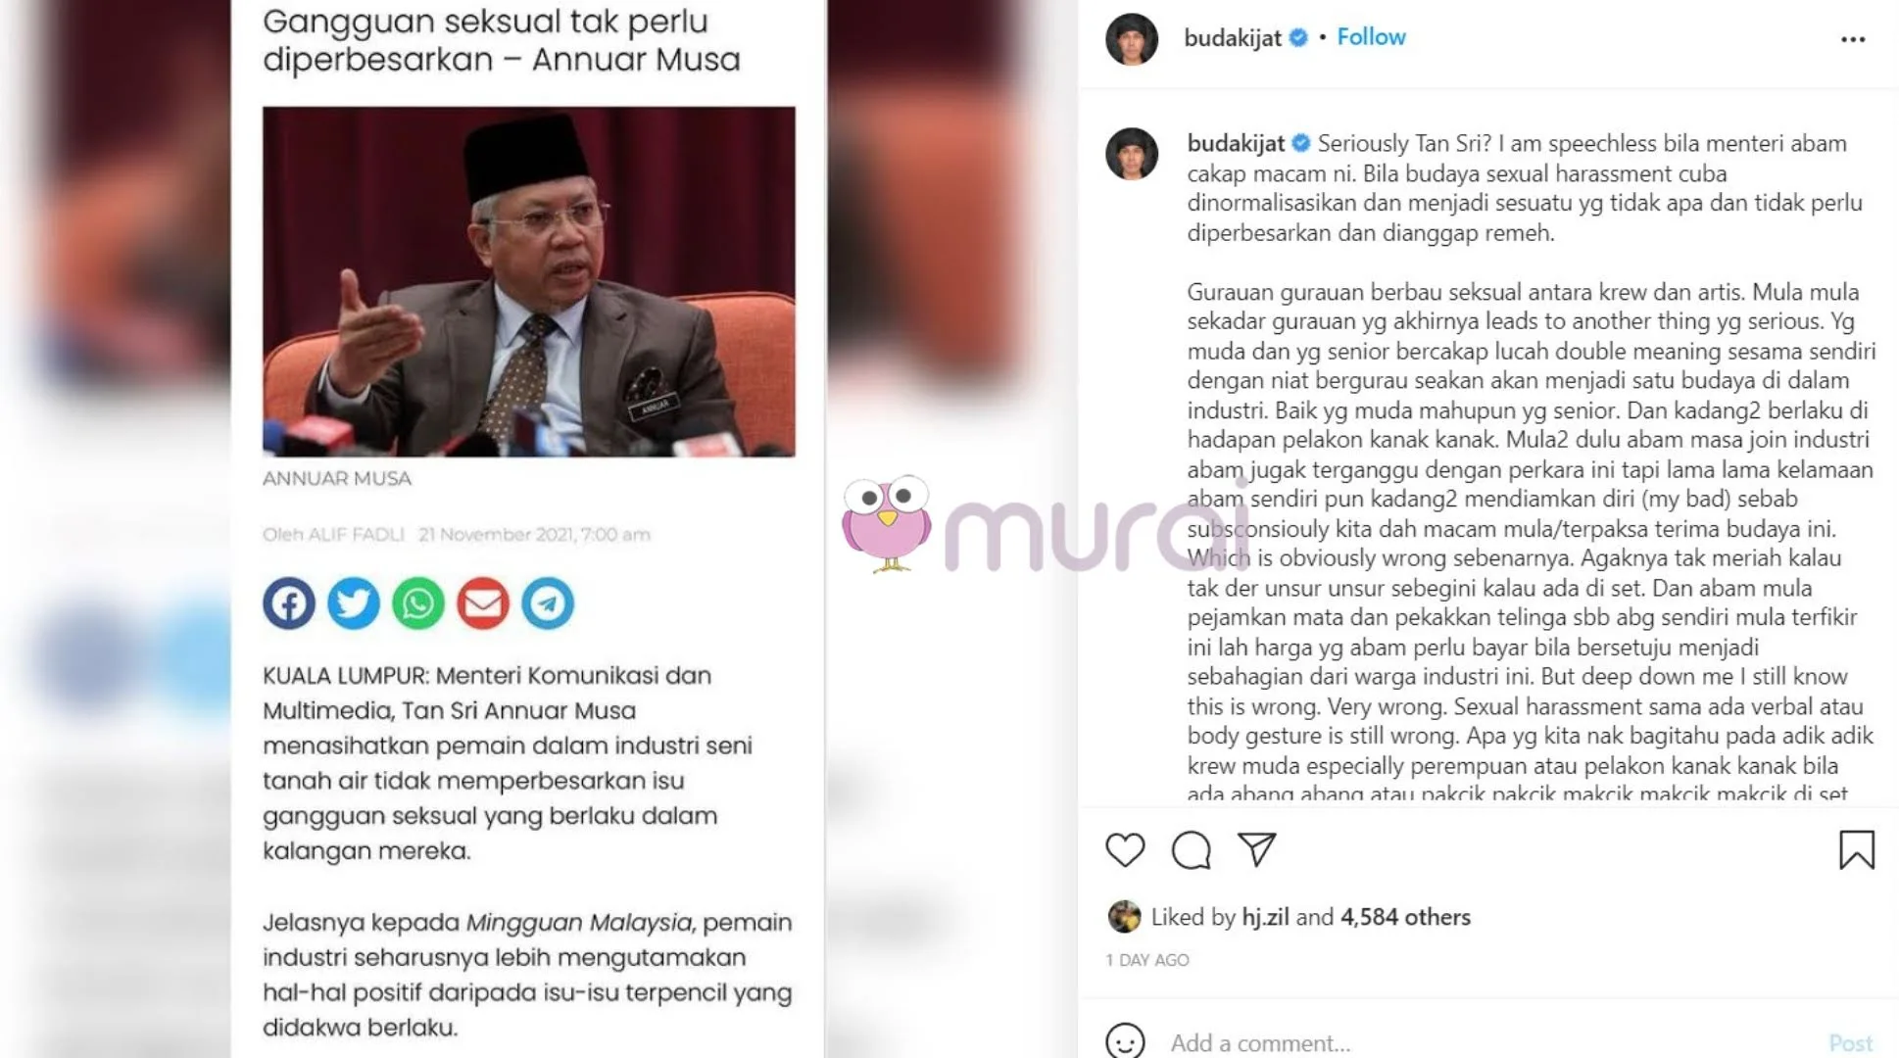
Task: Click the header profile avatar of budakijat
Action: 1132,39
